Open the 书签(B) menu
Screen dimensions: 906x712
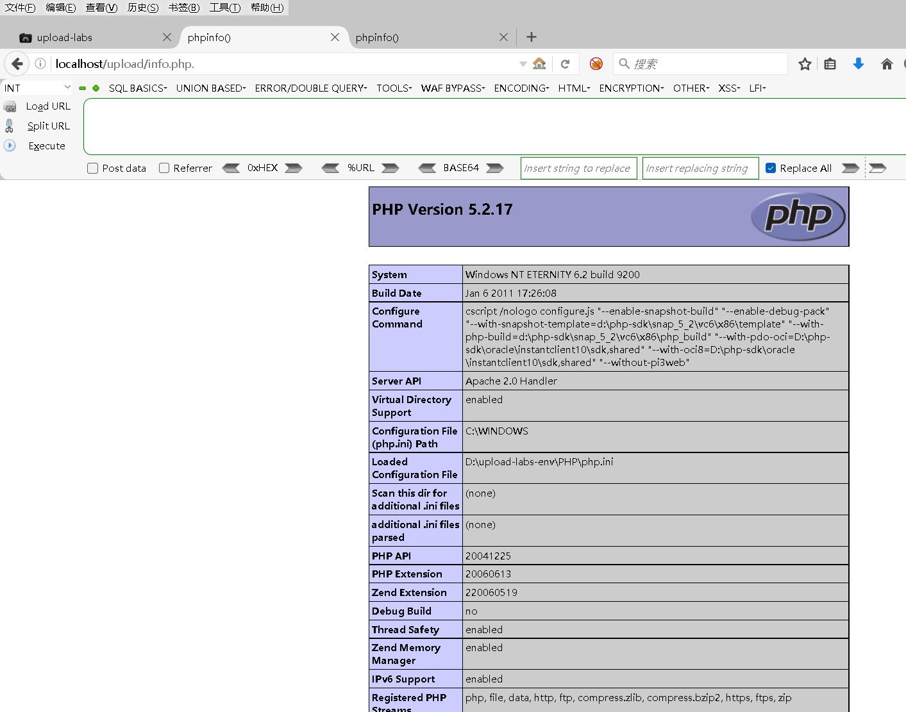point(184,8)
